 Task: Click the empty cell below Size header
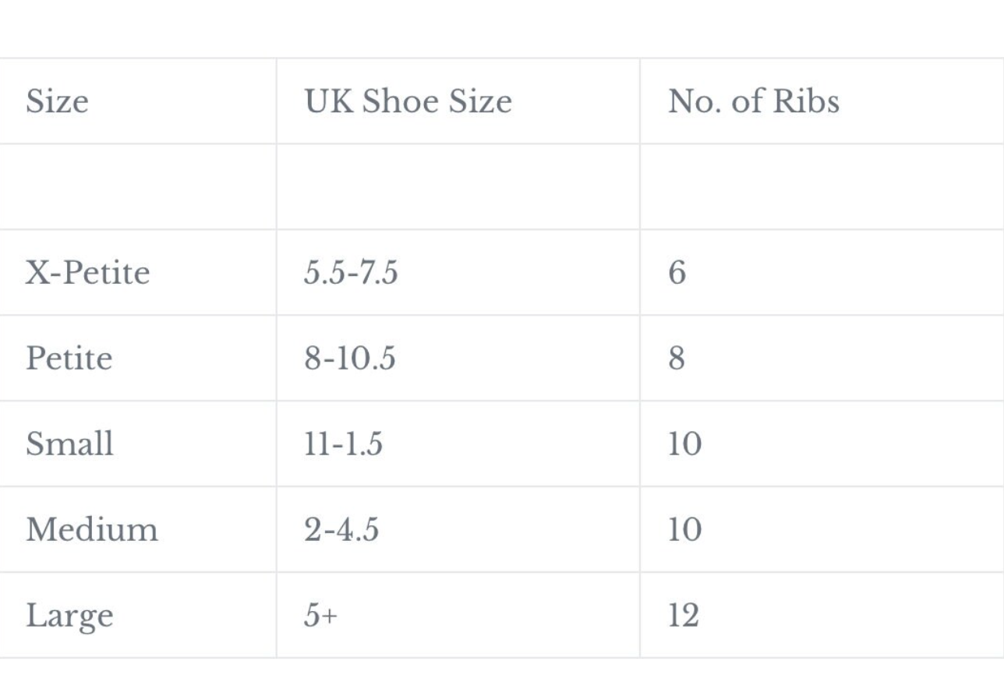point(138,187)
